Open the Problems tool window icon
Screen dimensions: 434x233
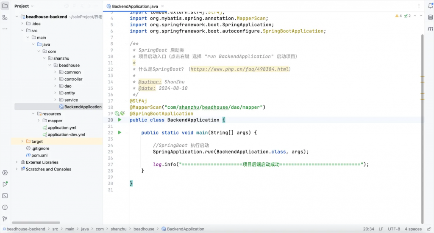5,207
